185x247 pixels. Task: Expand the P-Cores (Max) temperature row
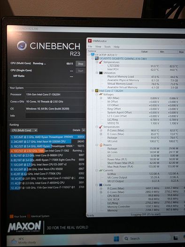click(x=101, y=130)
